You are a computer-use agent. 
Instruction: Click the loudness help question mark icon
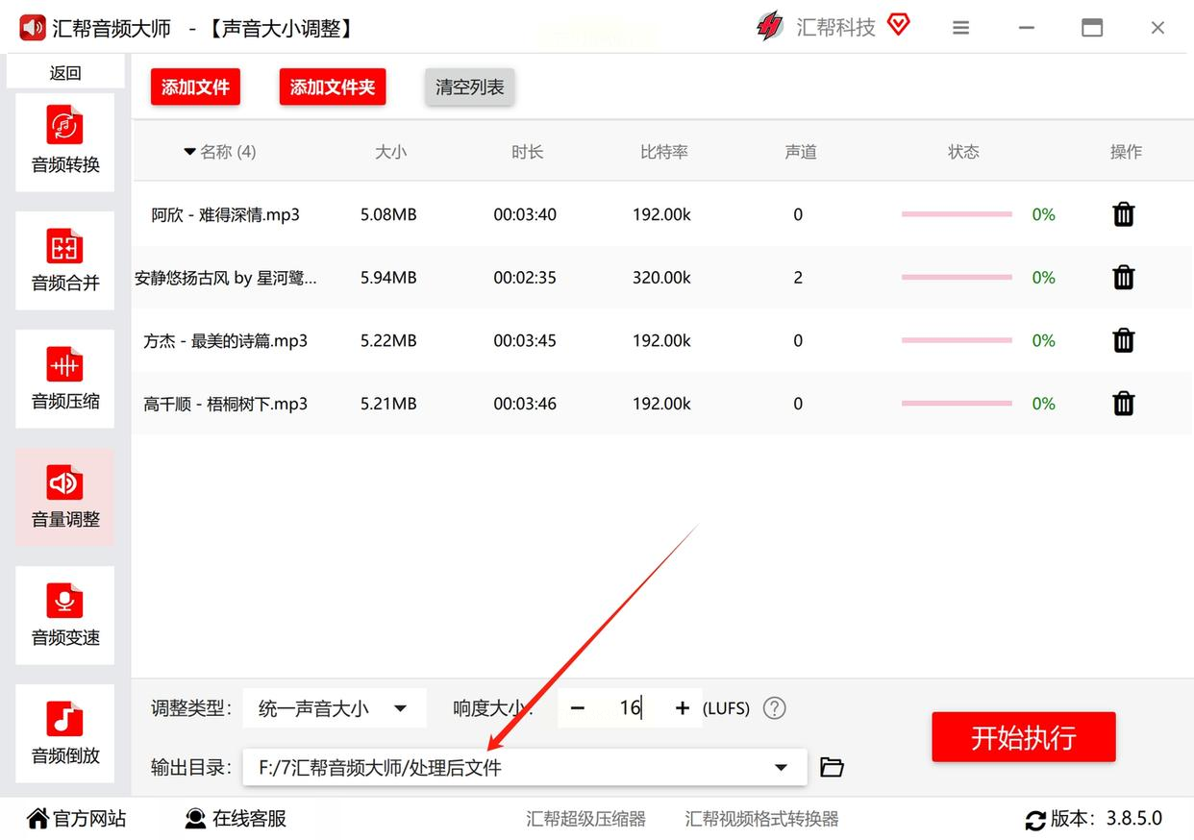coord(774,708)
